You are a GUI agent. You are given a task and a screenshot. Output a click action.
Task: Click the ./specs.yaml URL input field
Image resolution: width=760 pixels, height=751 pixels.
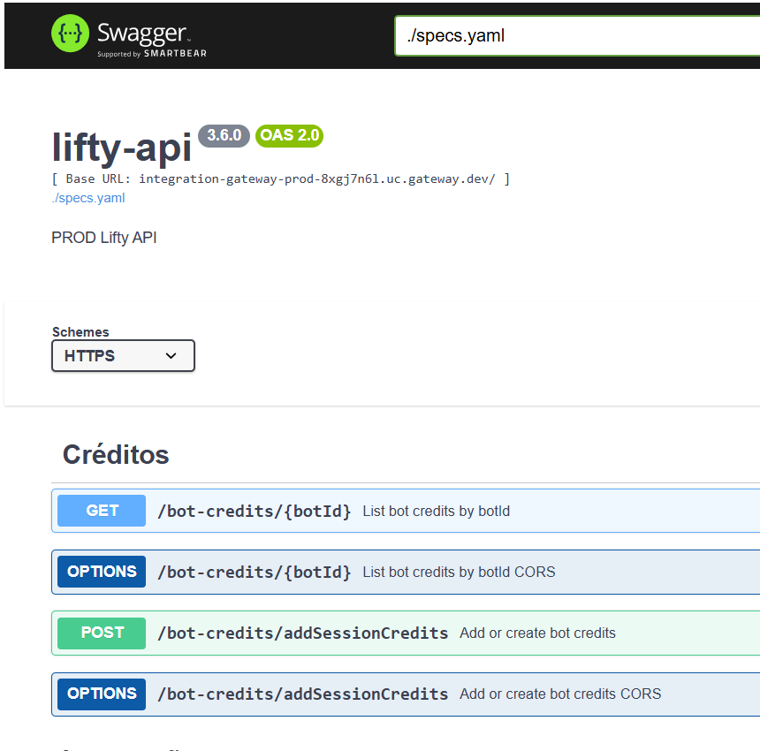[x=576, y=36]
